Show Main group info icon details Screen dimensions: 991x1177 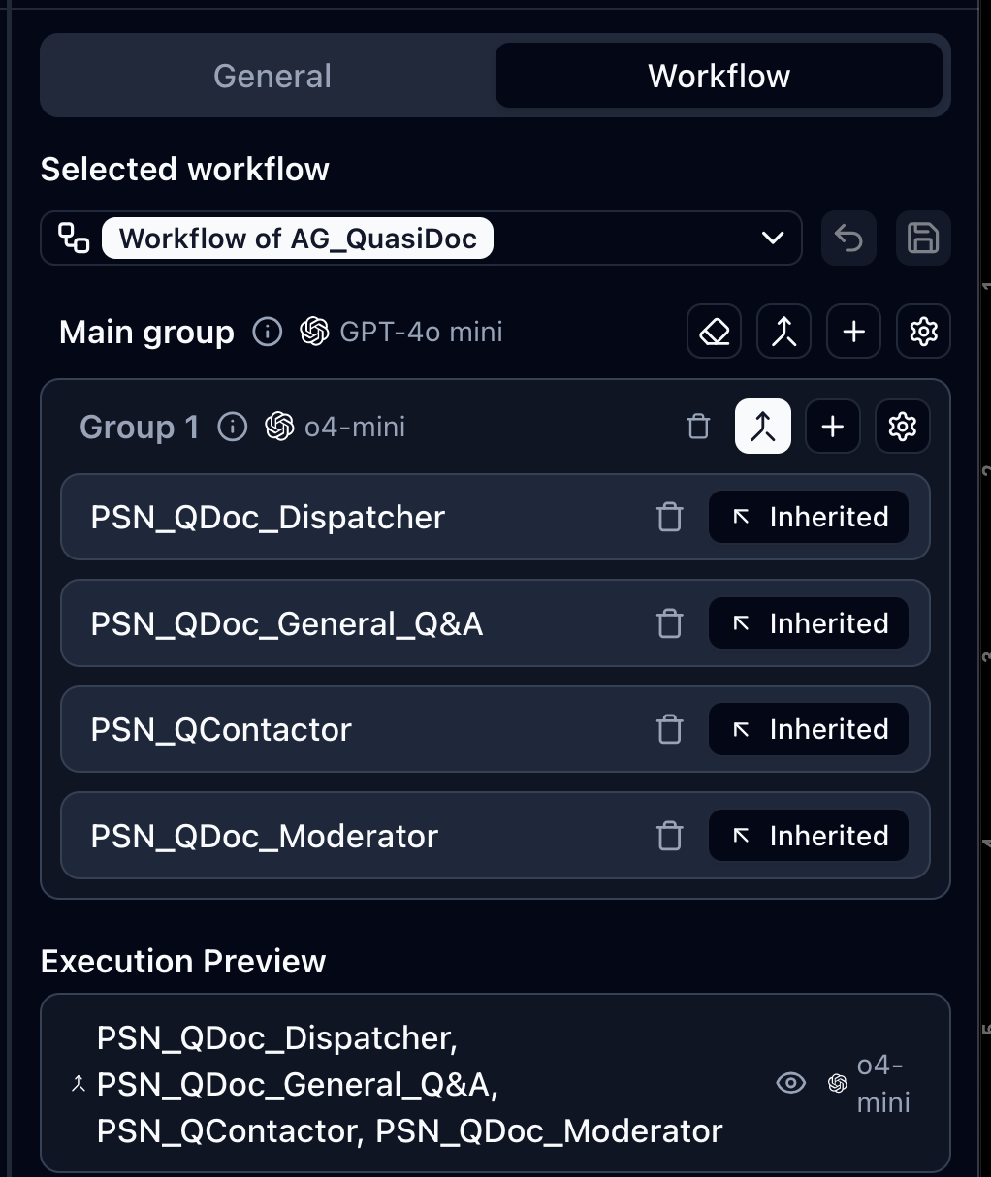click(268, 332)
